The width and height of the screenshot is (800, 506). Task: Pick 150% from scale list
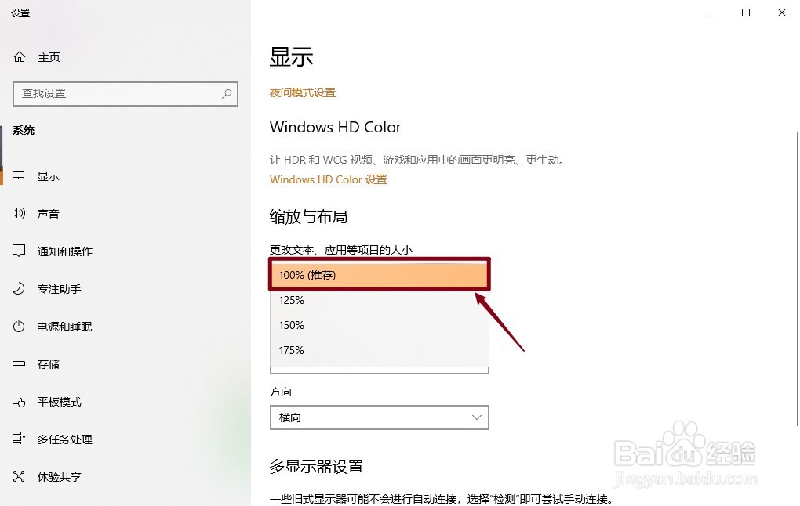(380, 325)
